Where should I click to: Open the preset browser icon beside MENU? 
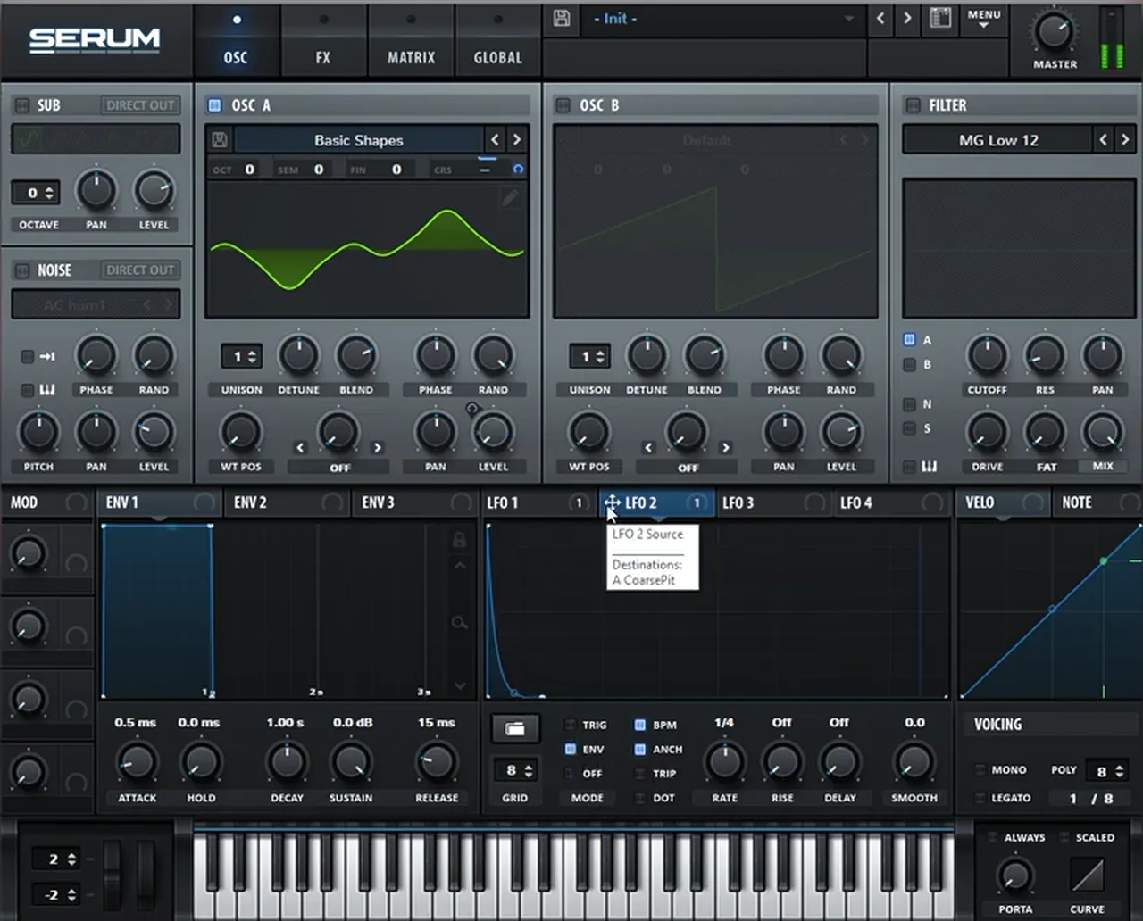(x=940, y=19)
